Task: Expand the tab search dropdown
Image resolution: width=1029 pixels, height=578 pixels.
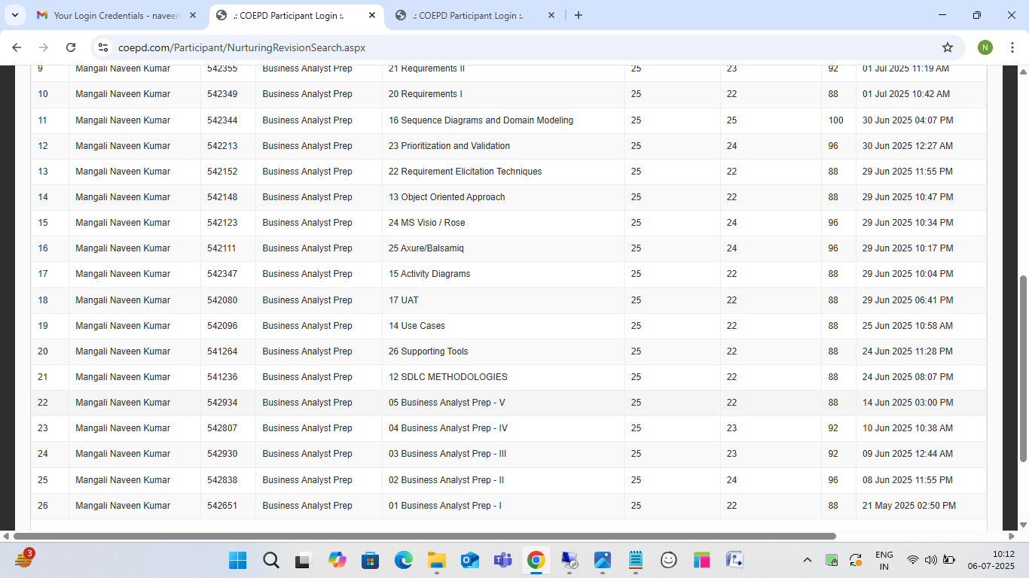Action: [x=15, y=15]
